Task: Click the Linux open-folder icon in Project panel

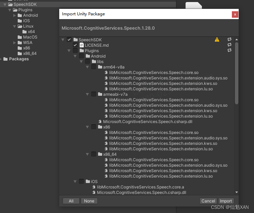Action: [x=20, y=26]
